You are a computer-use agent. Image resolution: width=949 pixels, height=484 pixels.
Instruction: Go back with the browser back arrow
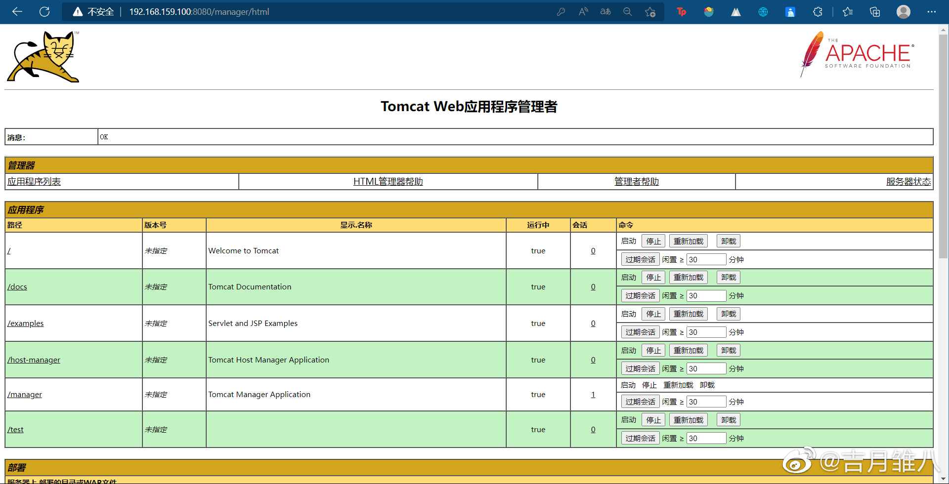(x=17, y=12)
